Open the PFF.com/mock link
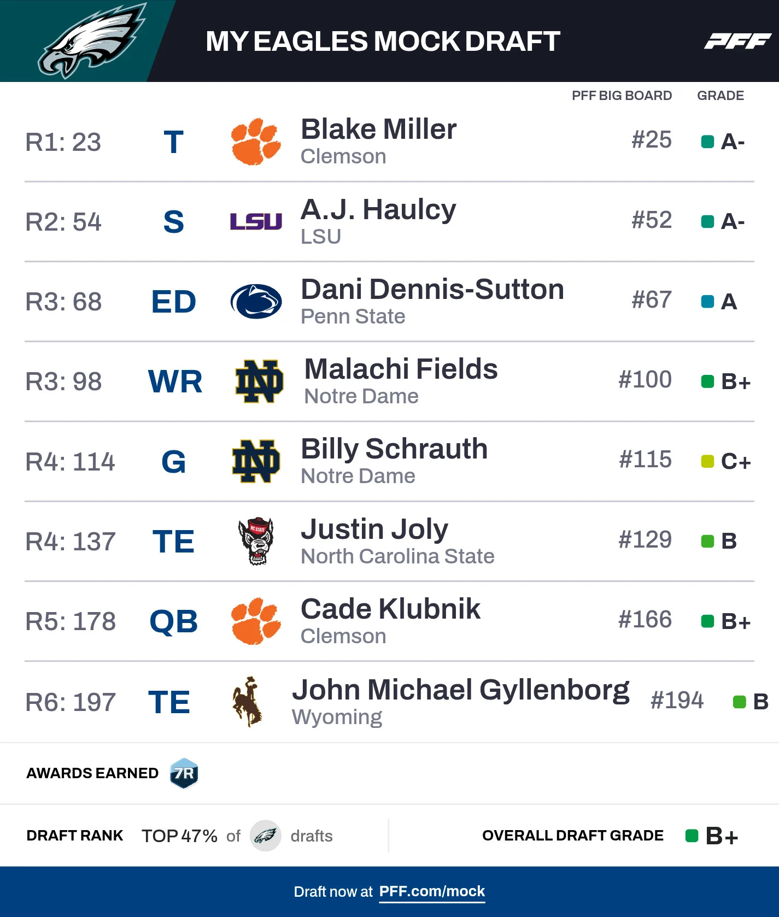Image resolution: width=779 pixels, height=917 pixels. pyautogui.click(x=432, y=891)
